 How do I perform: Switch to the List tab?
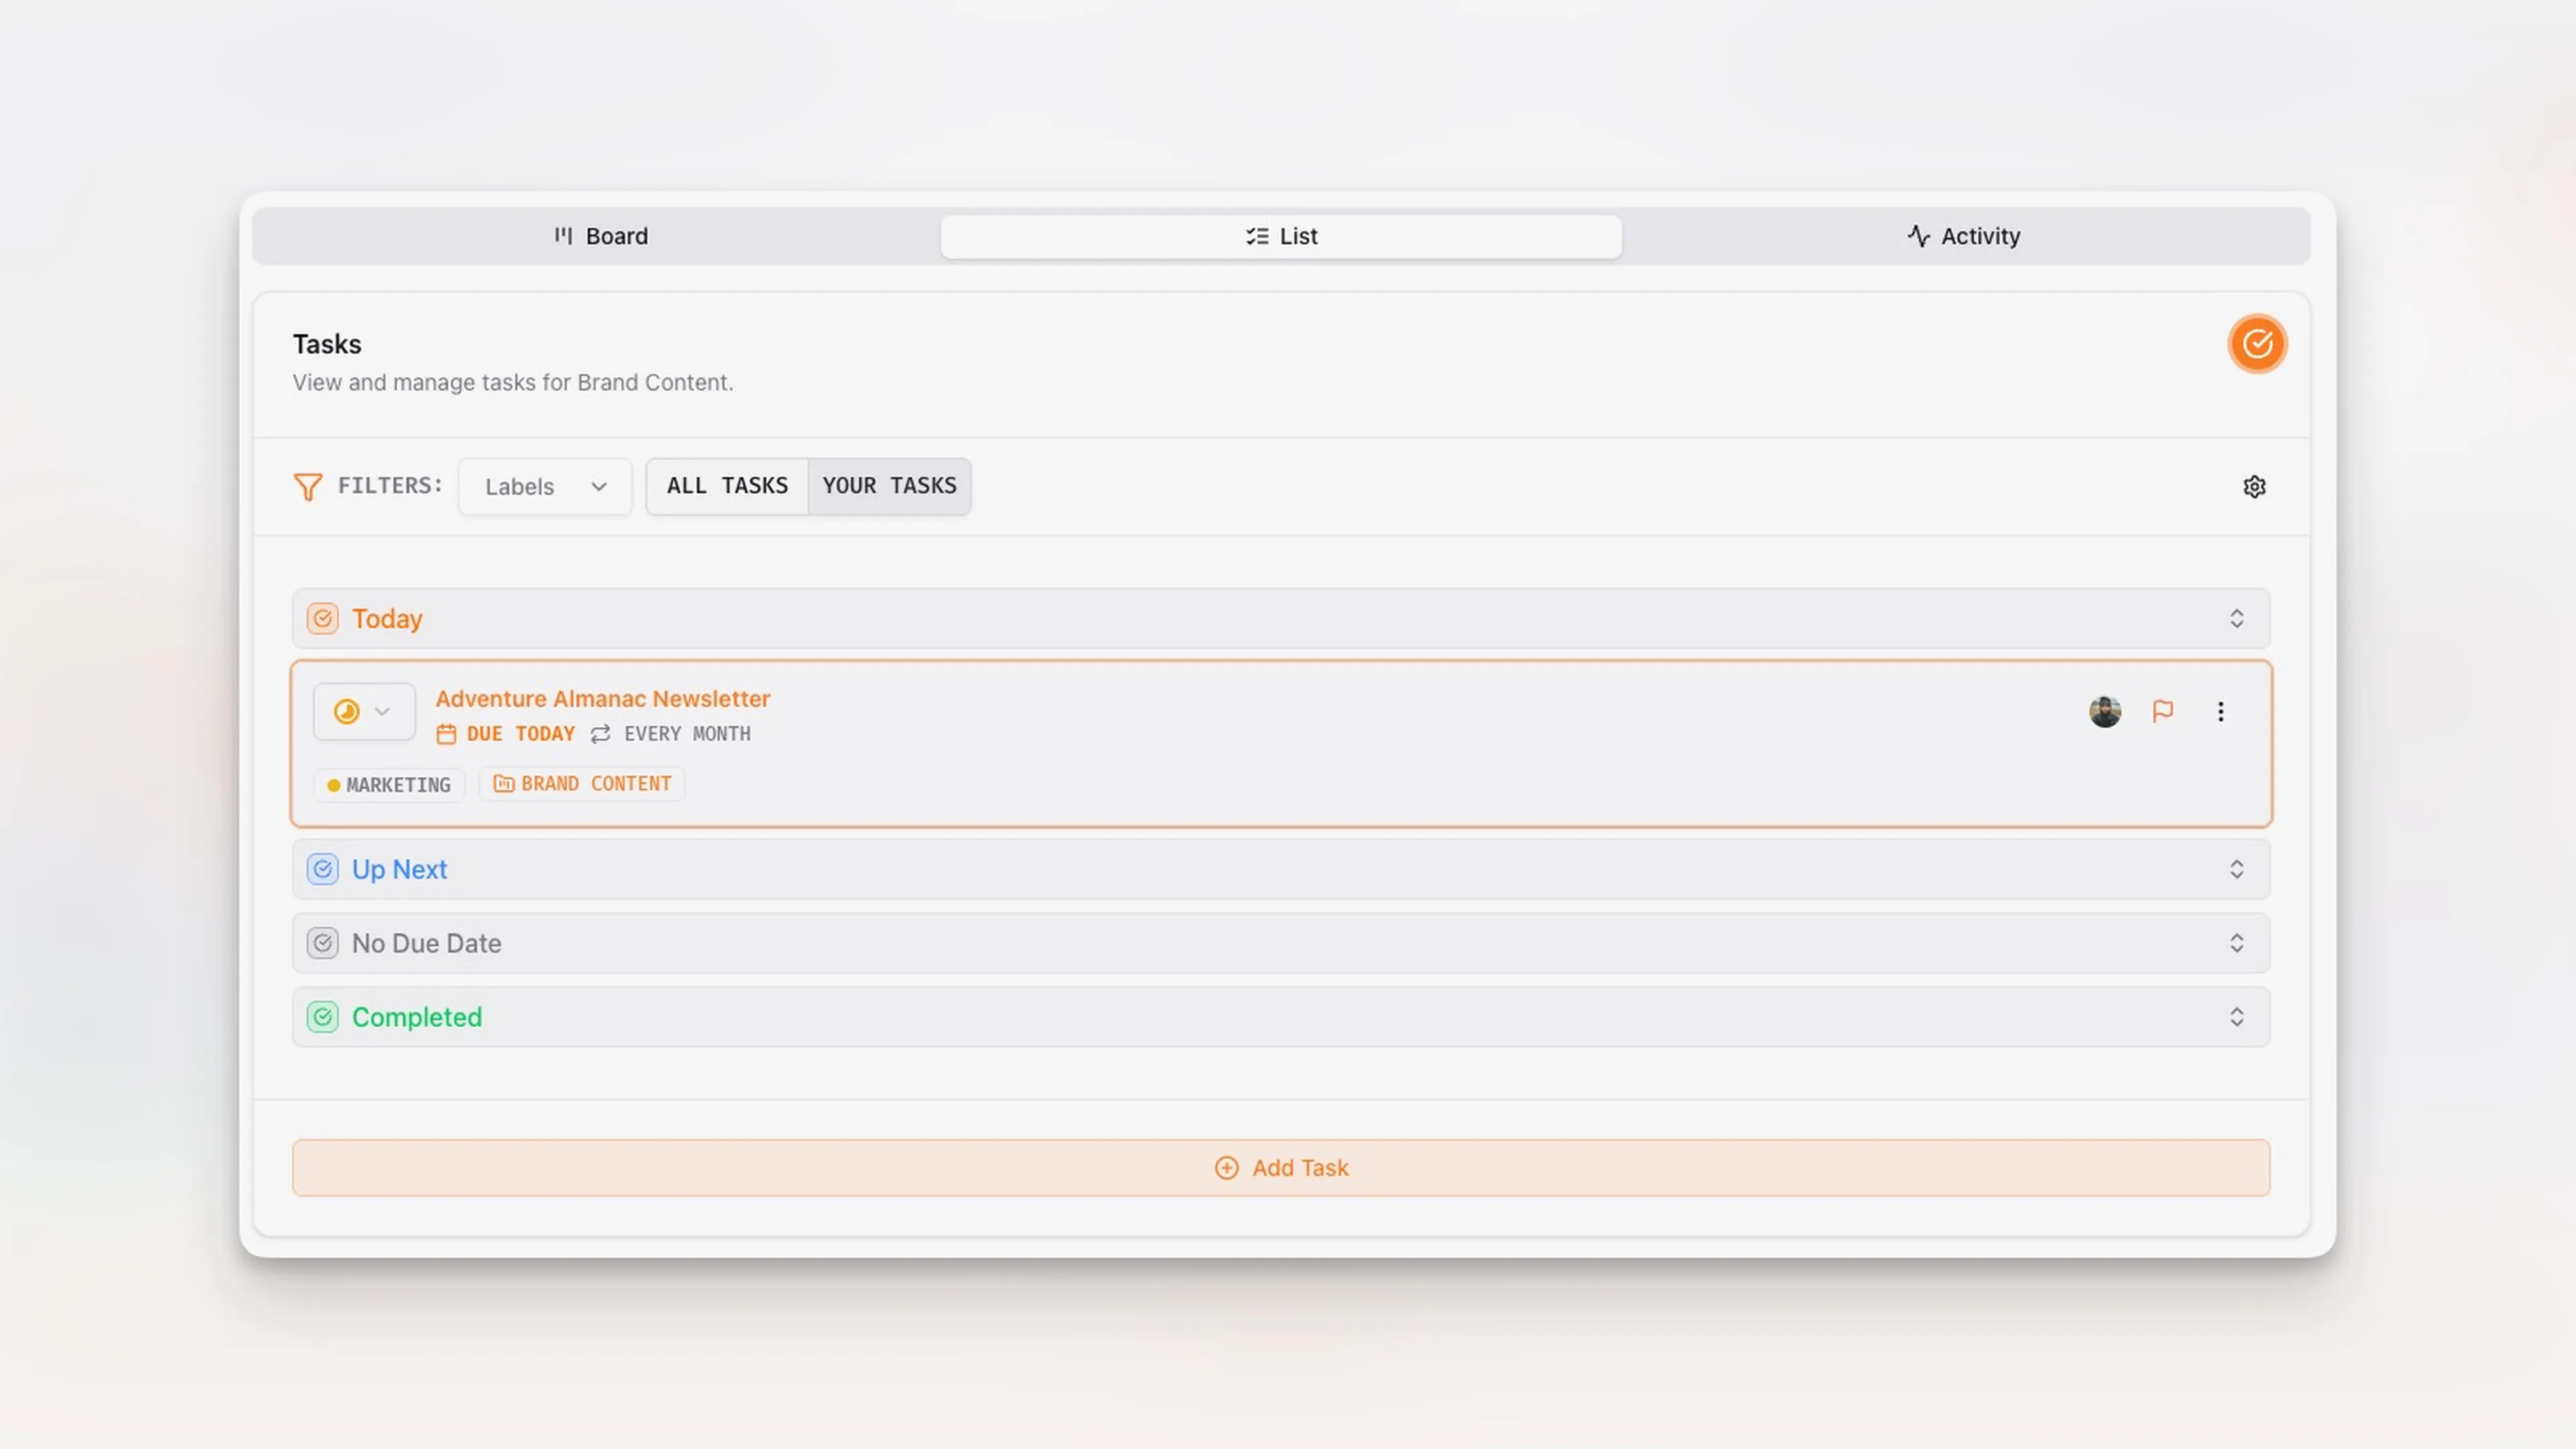(1281, 236)
